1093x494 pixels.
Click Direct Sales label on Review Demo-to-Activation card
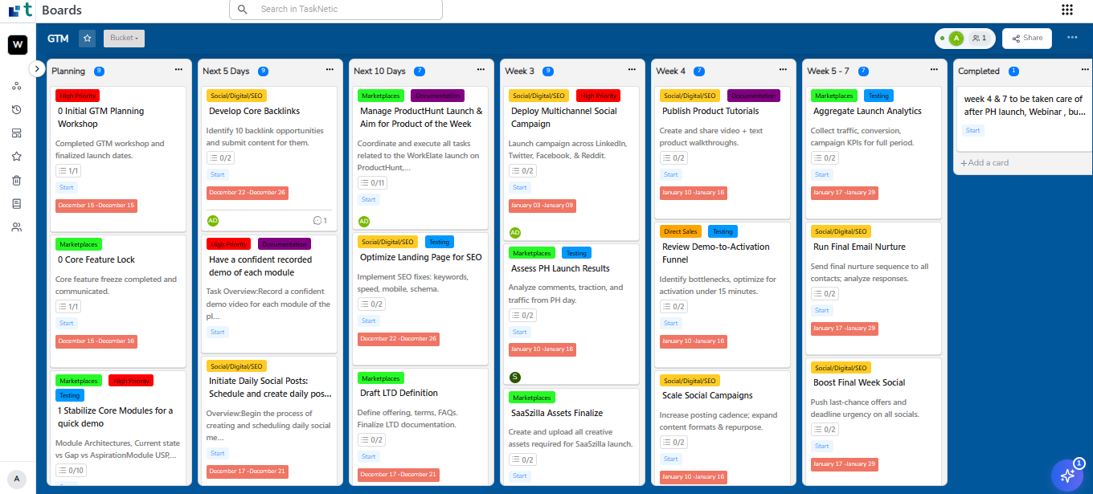681,231
